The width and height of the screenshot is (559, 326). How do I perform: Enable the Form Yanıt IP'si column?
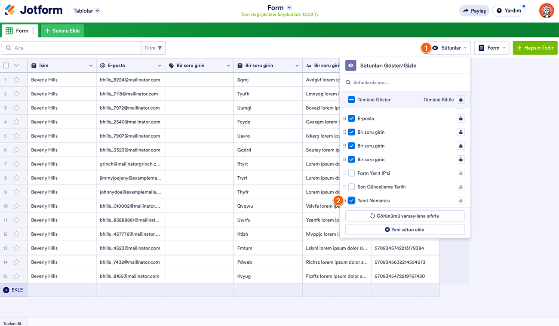click(351, 173)
